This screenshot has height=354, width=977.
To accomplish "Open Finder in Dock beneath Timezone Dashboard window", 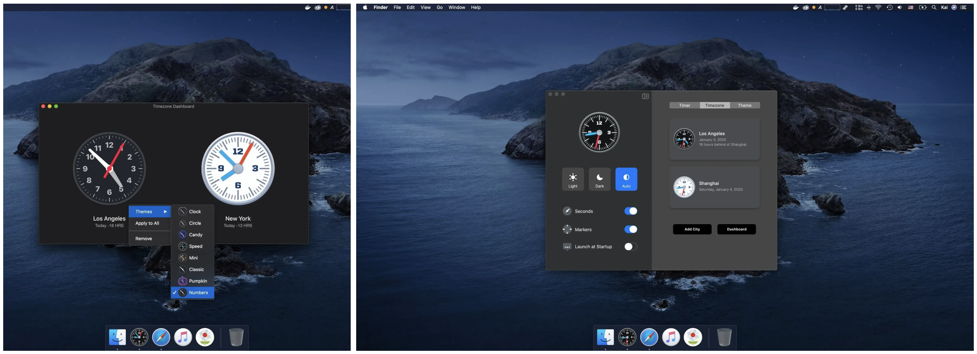I will pos(117,337).
